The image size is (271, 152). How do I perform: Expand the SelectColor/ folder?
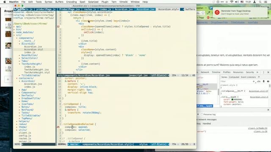pyautogui.click(x=19, y=58)
